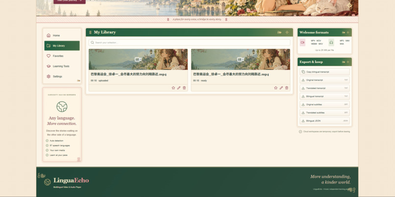Select My Library in the sidebar

click(62, 46)
